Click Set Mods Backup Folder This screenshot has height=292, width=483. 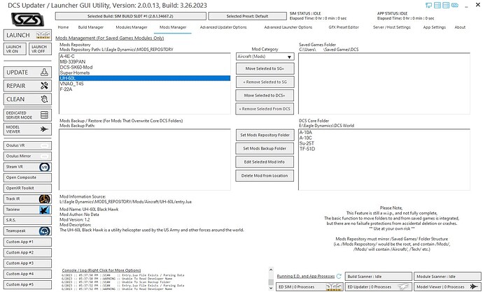265,149
